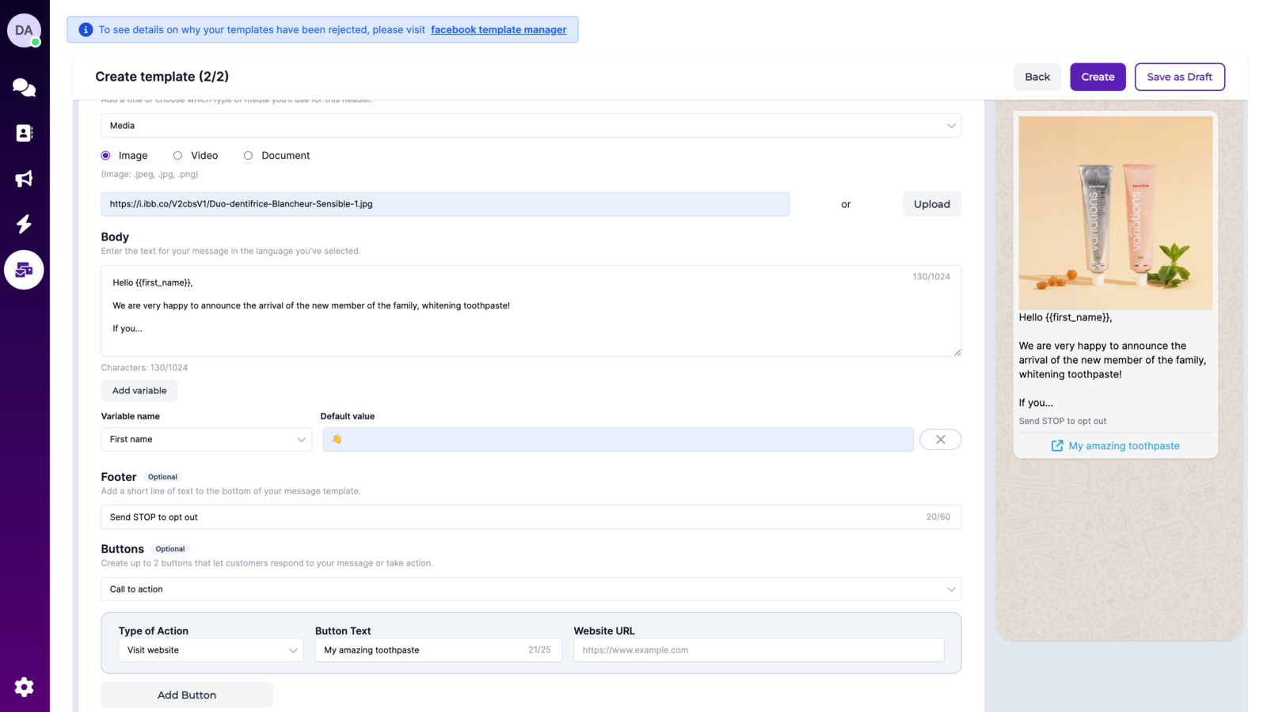Open the lightning Automations icon

[x=24, y=224]
